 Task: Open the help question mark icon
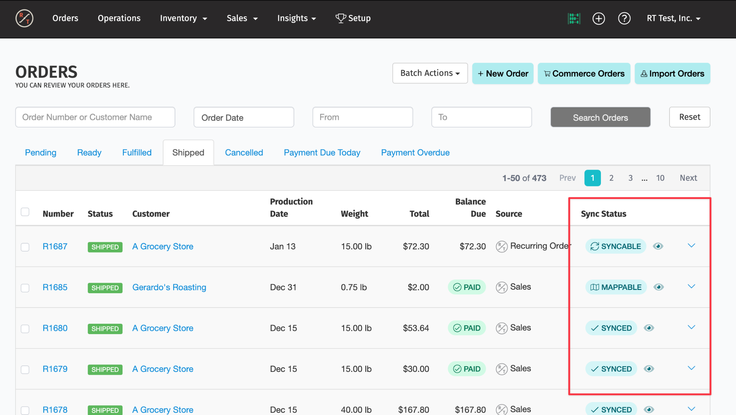click(624, 18)
